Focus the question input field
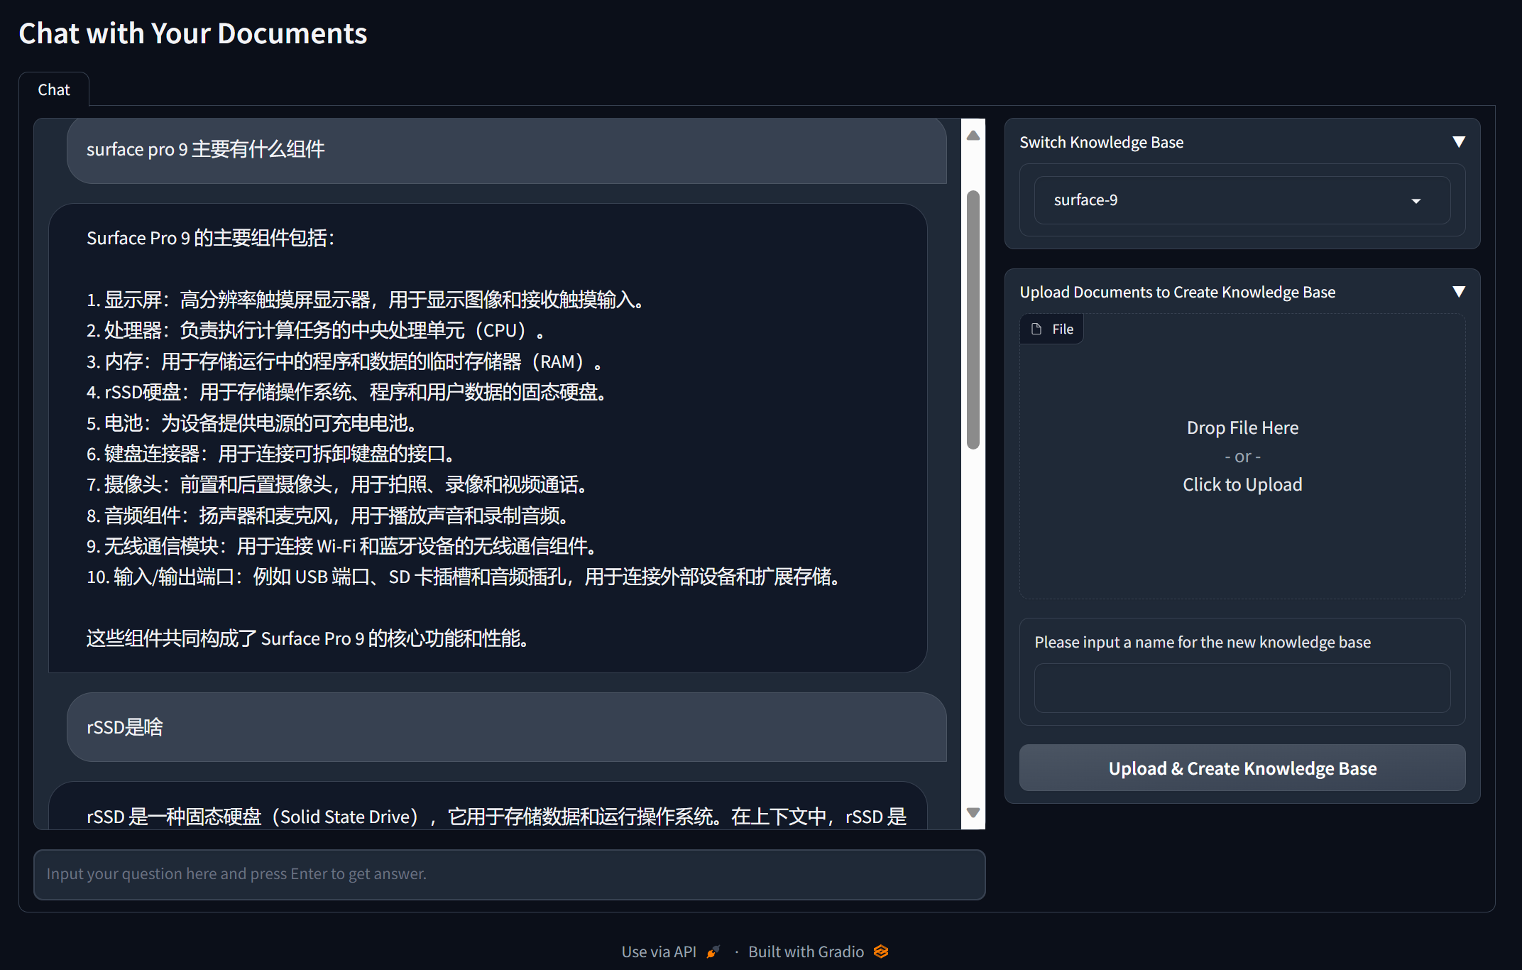This screenshot has width=1522, height=970. [509, 874]
